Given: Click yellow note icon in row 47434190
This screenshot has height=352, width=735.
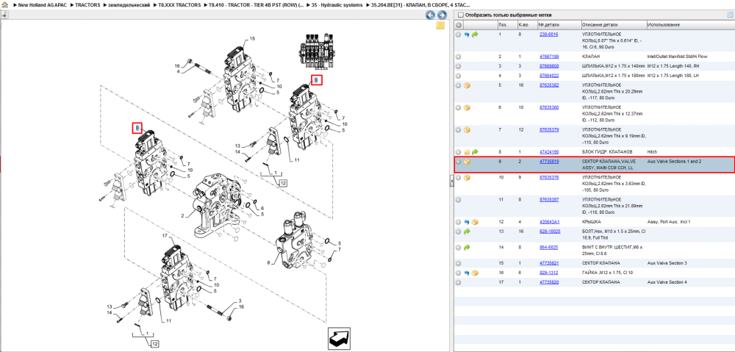Looking at the screenshot, I should click(x=467, y=152).
